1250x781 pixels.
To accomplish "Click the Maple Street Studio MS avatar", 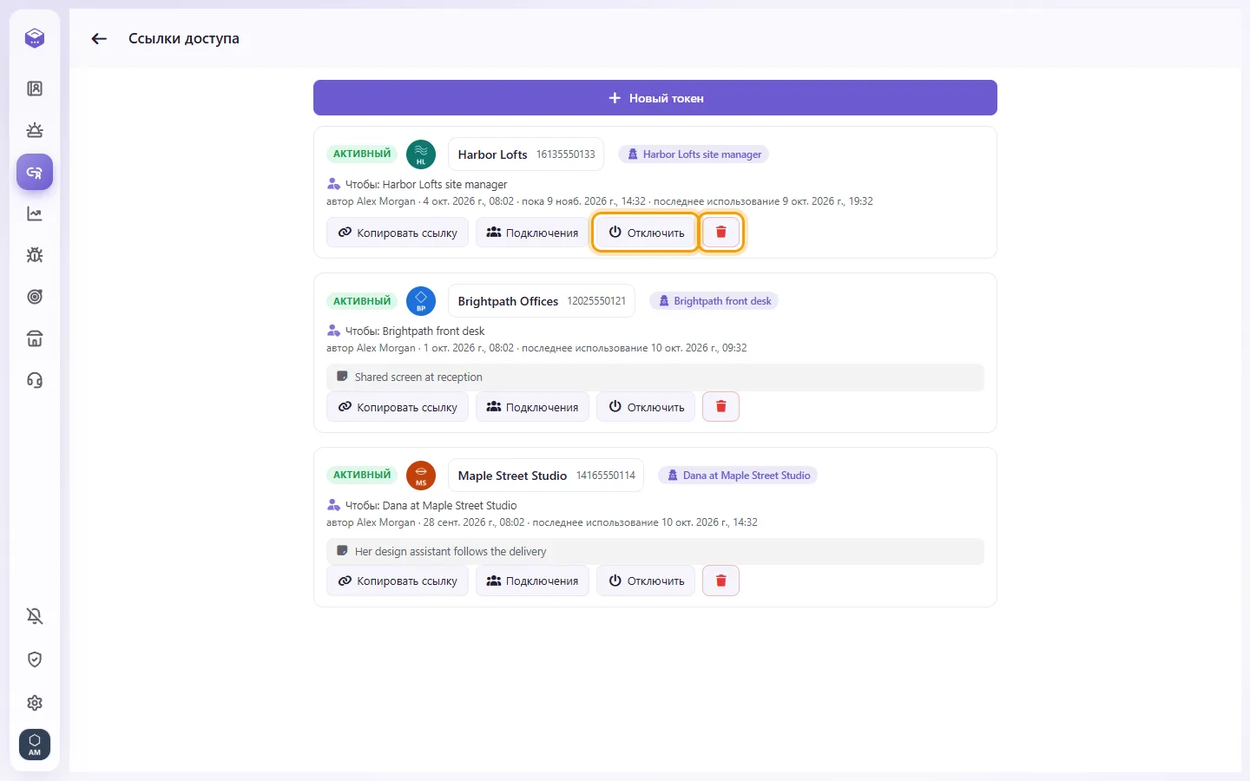I will 421,476.
